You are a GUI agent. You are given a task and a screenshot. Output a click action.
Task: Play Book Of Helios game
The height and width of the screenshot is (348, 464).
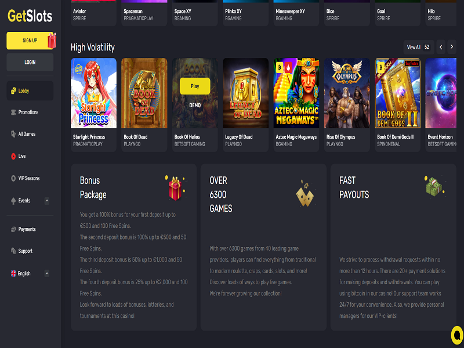point(195,86)
